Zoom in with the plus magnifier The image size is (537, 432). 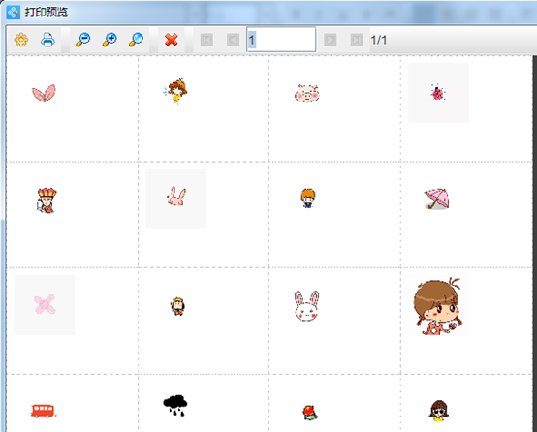point(110,40)
